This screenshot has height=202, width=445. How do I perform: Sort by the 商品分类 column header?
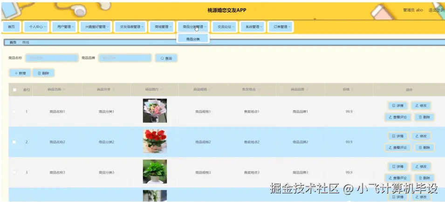point(106,89)
